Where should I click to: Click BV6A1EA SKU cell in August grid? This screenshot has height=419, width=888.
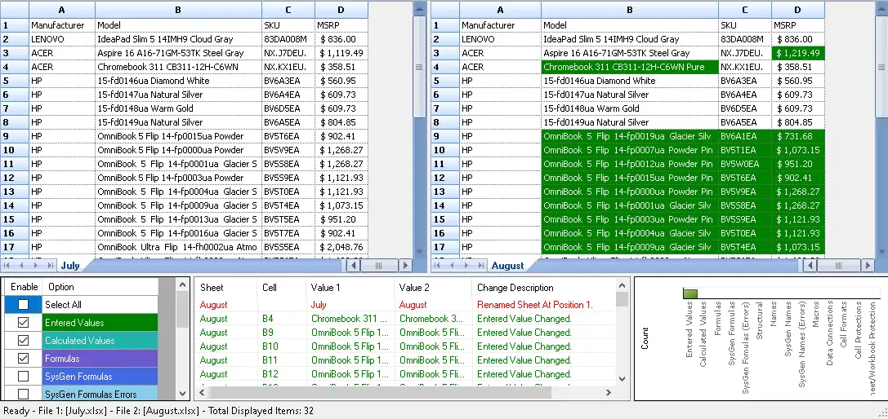point(745,136)
